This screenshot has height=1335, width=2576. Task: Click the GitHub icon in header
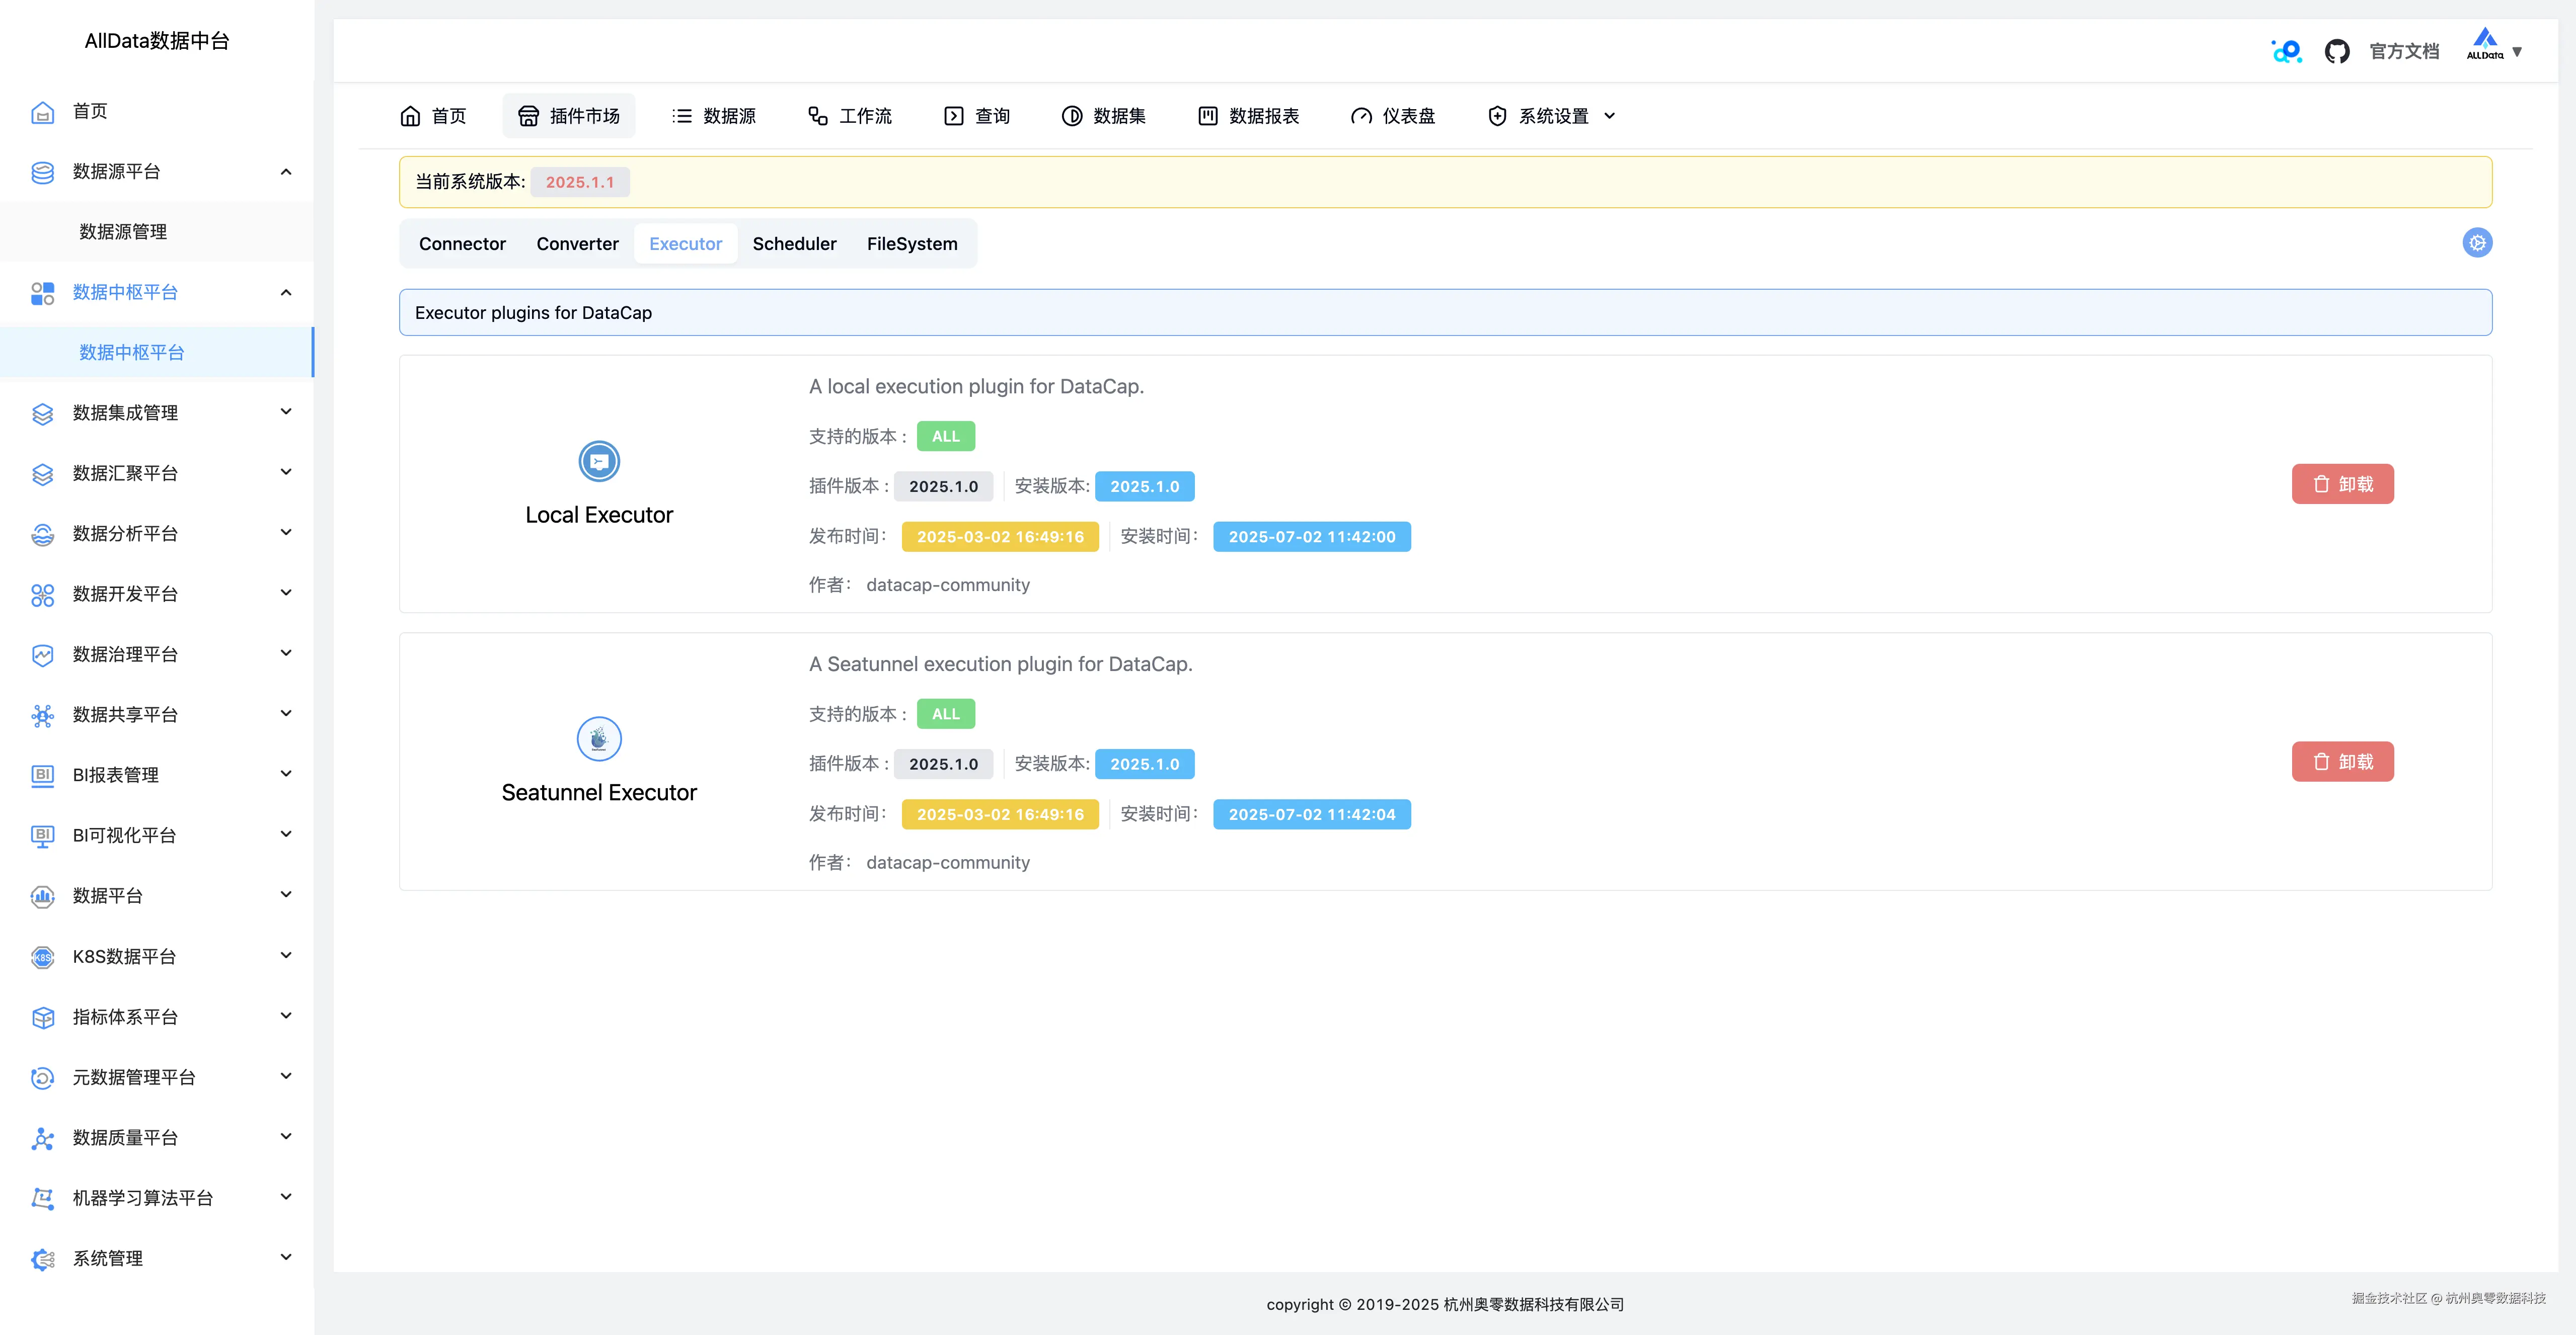pyautogui.click(x=2336, y=51)
